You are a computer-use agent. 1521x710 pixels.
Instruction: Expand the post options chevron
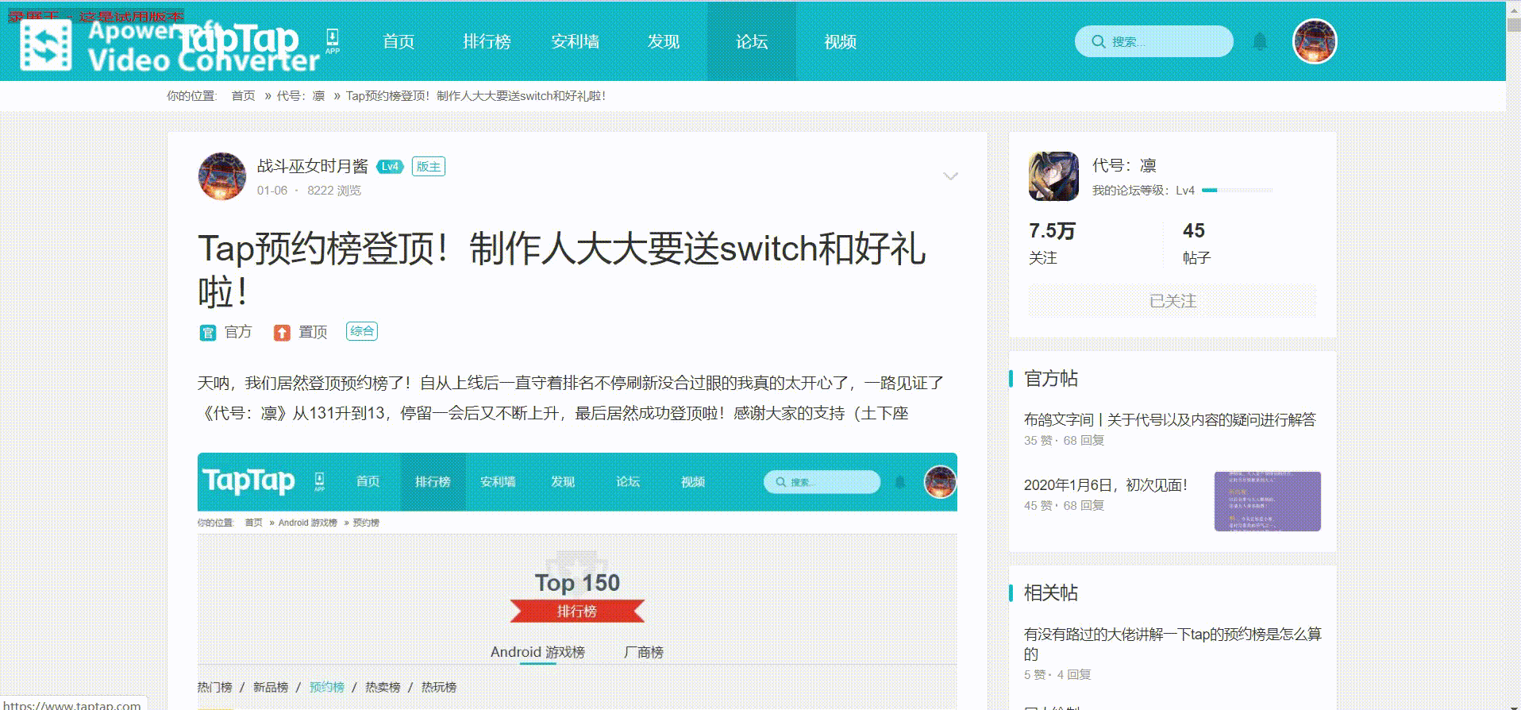(x=950, y=176)
